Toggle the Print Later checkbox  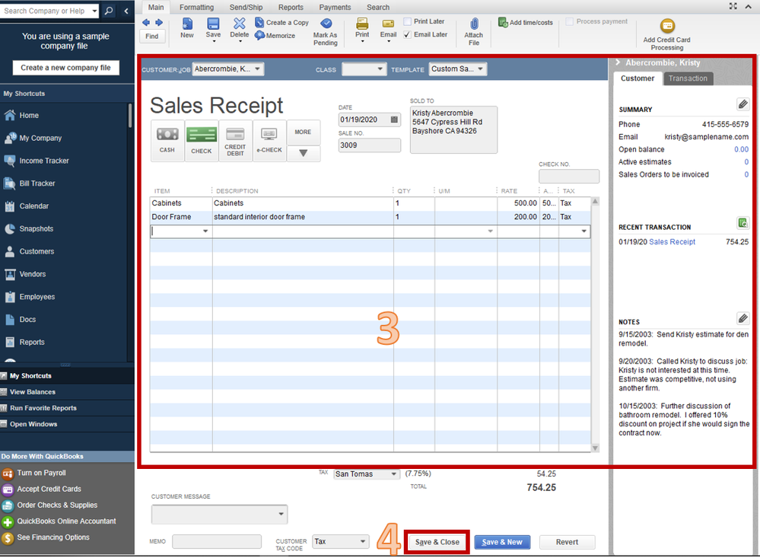tap(408, 21)
